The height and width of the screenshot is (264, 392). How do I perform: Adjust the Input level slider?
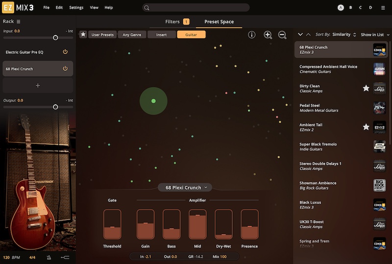[55, 38]
